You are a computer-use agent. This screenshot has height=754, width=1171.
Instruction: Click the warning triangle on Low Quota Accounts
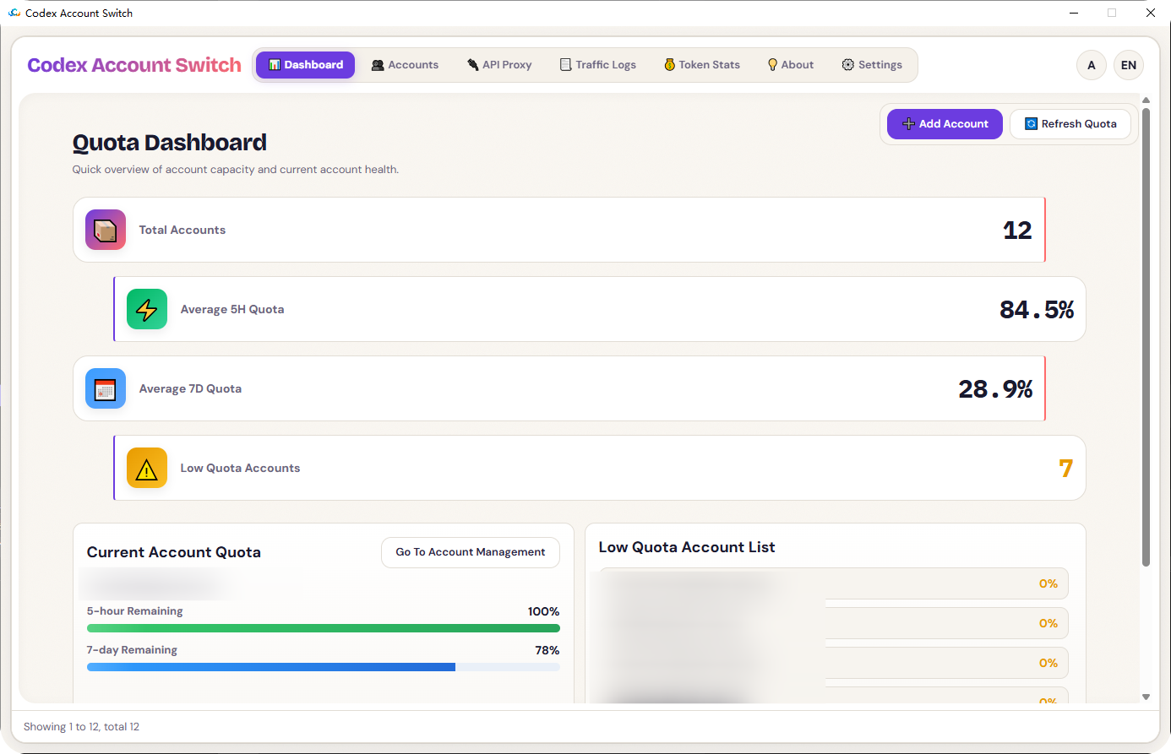[146, 468]
